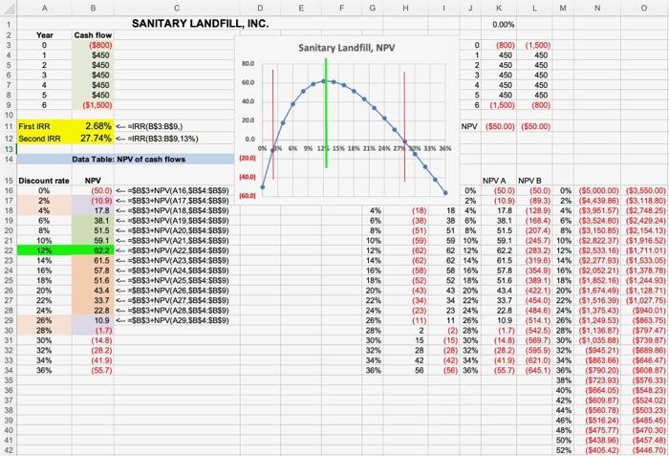
Task: Click the (56) cell in column I
Action: [443, 370]
